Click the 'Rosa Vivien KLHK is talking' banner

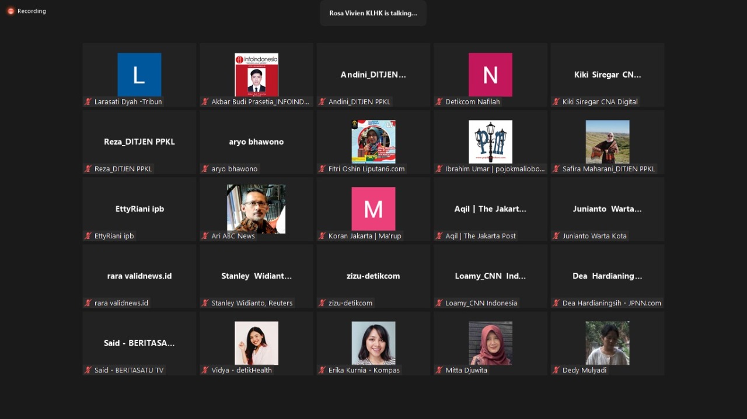tap(373, 13)
